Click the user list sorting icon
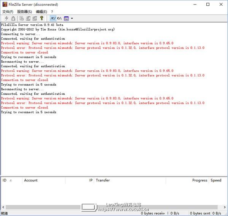The height and width of the screenshot is (216, 228). (x=66, y=19)
